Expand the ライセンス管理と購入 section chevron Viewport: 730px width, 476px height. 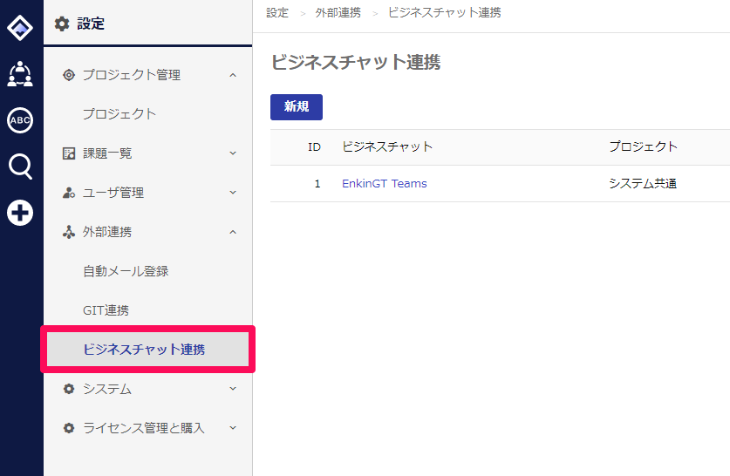pyautogui.click(x=233, y=427)
